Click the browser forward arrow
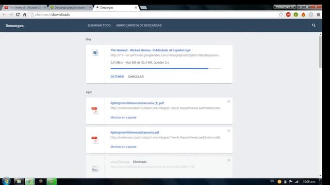 point(11,15)
